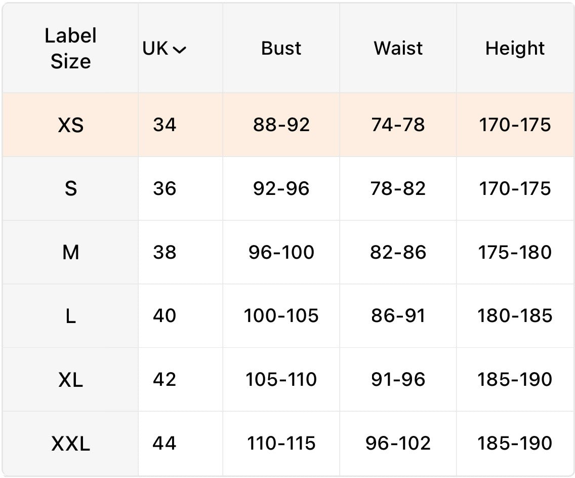Click UK size 40 cell
This screenshot has width=575, height=478.
[x=165, y=316]
